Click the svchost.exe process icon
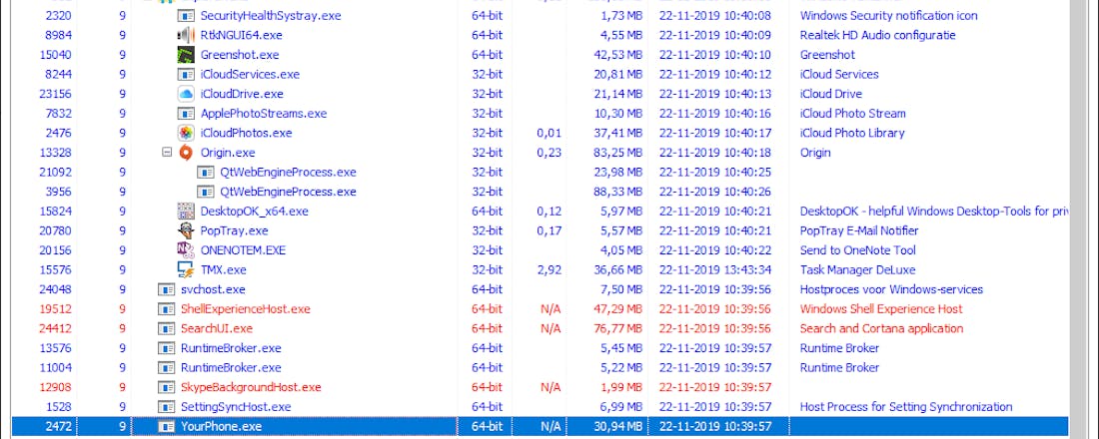 point(166,289)
